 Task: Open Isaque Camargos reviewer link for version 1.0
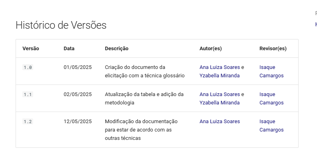(271, 71)
